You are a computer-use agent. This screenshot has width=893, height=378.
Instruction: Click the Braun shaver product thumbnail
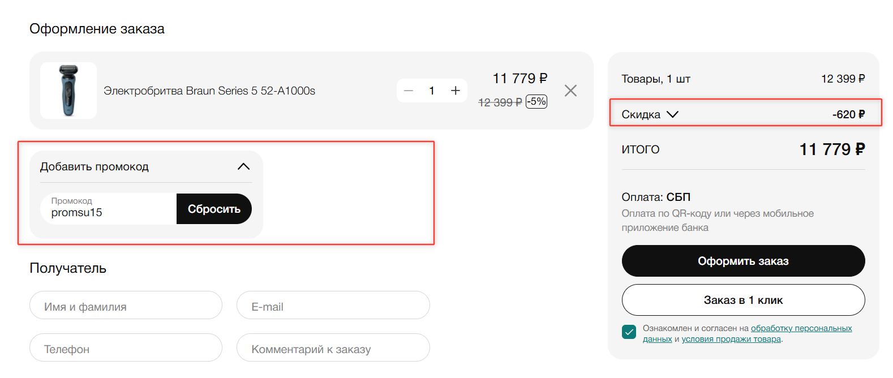click(x=68, y=91)
